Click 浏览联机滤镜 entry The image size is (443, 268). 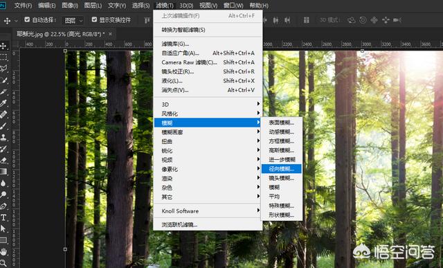[208, 225]
